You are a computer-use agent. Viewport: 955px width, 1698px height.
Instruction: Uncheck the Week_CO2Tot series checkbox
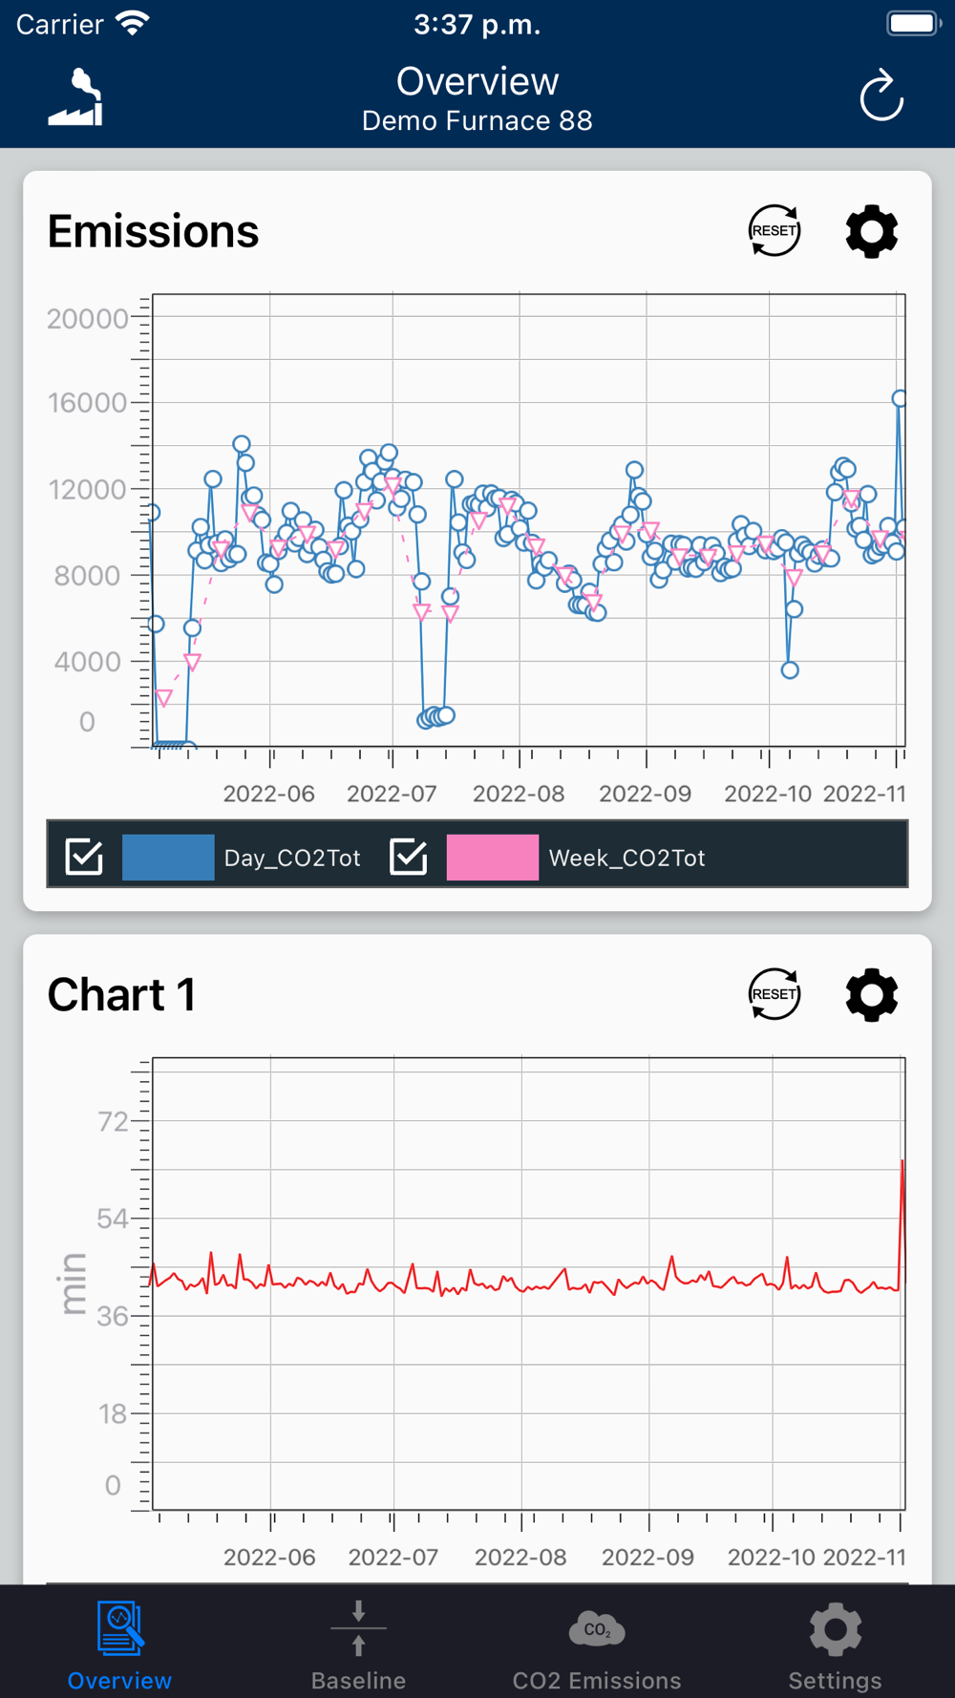pos(409,857)
